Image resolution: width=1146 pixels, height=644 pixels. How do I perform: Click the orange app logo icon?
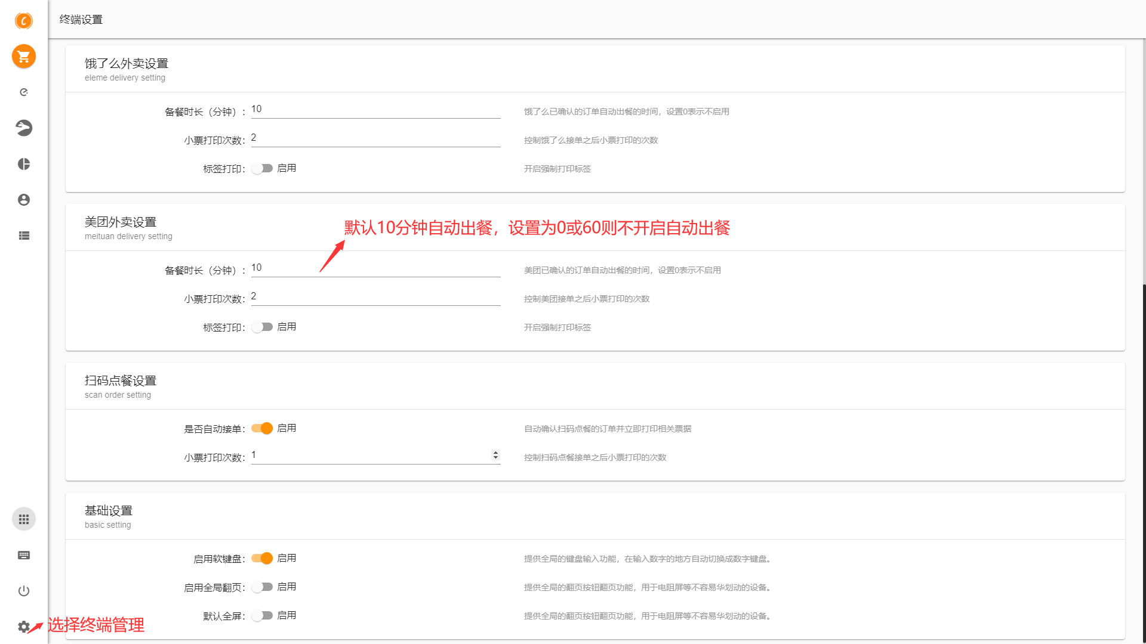(24, 21)
